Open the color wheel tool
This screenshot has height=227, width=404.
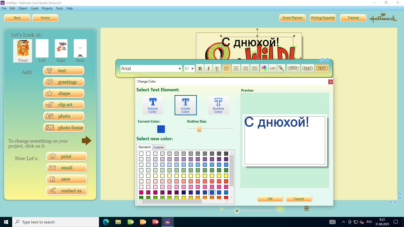pyautogui.click(x=264, y=68)
